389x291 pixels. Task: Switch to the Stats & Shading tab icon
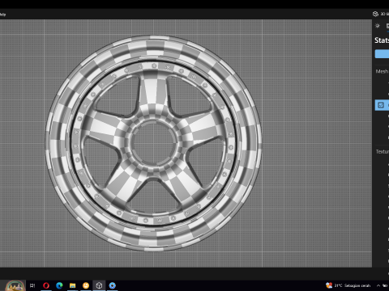click(387, 26)
